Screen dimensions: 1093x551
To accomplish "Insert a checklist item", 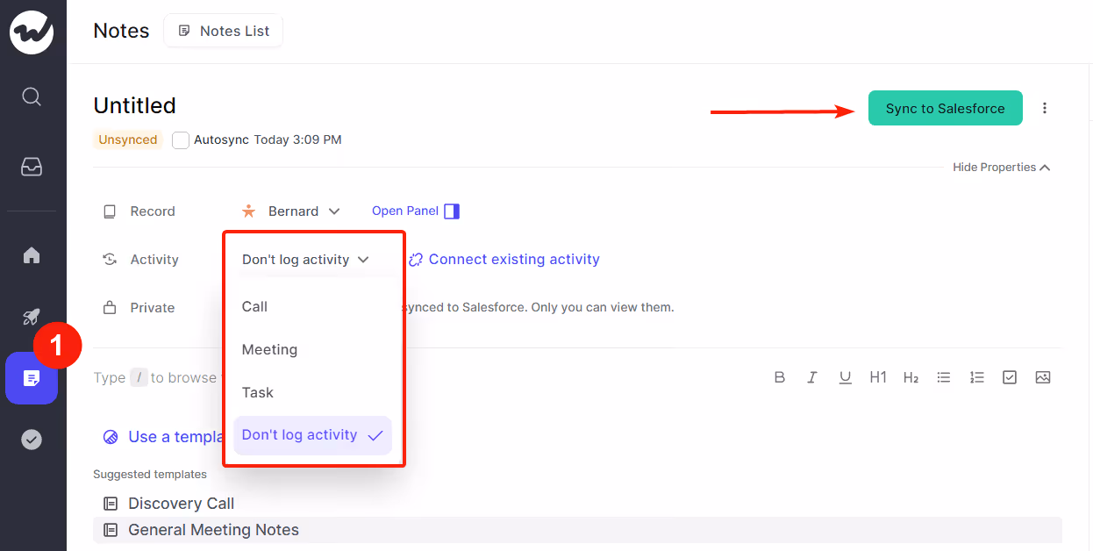I will [x=1009, y=376].
